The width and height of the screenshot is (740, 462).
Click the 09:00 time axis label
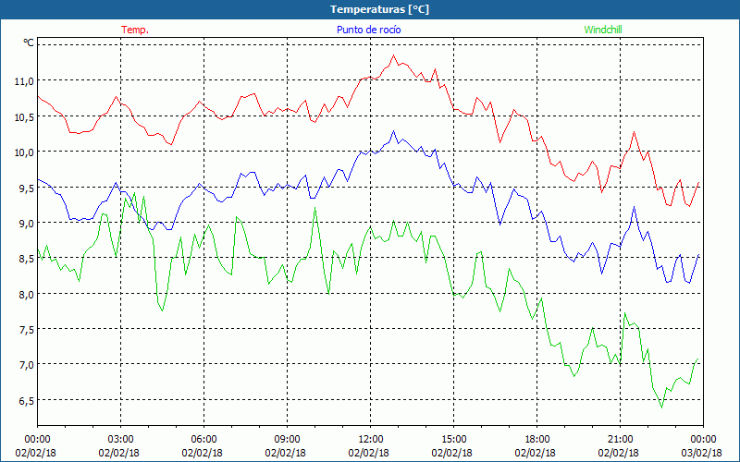point(287,440)
